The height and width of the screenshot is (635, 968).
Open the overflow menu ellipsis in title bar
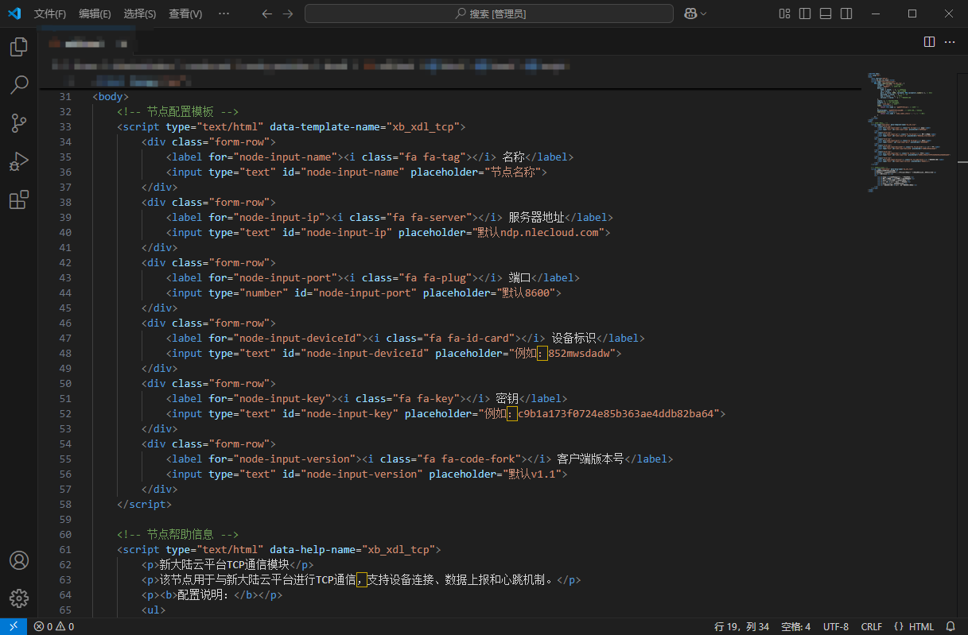pos(224,14)
